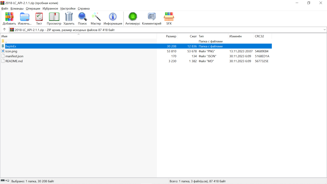Sort list by Изменён column header
Viewport: 327px width, 184px height.
235,36
